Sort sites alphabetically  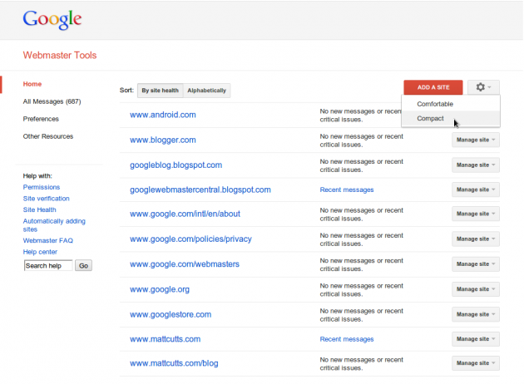(x=206, y=91)
